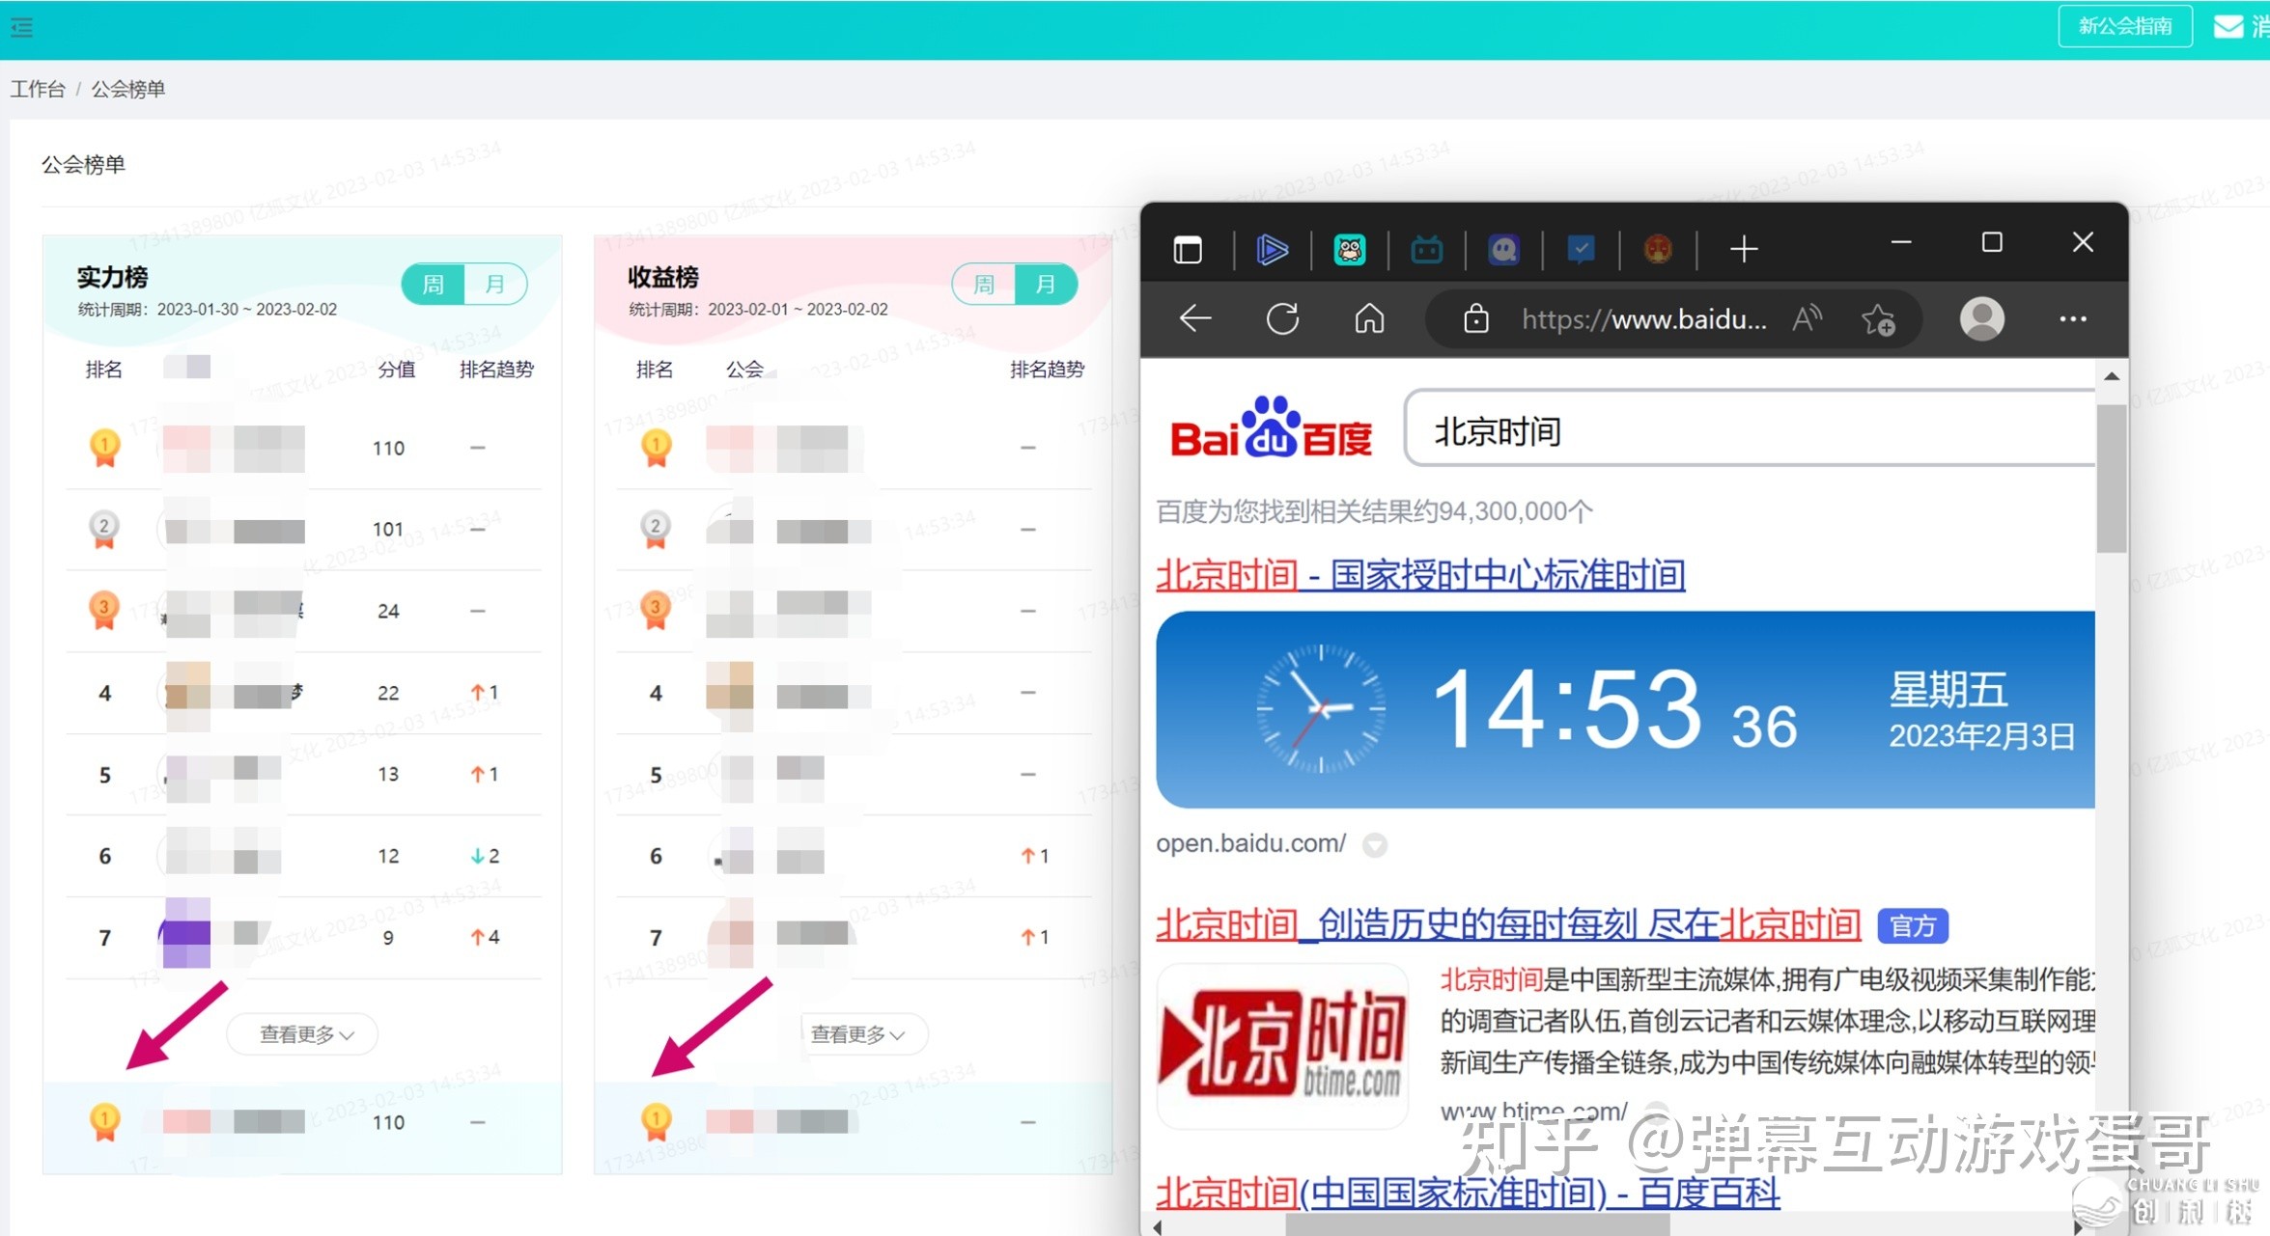2270x1236 pixels.
Task: Open the 新公会指南 guide button
Action: (x=2125, y=26)
